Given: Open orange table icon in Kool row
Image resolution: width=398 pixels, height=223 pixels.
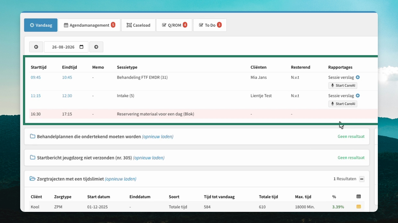Looking at the screenshot, I should [359, 207].
